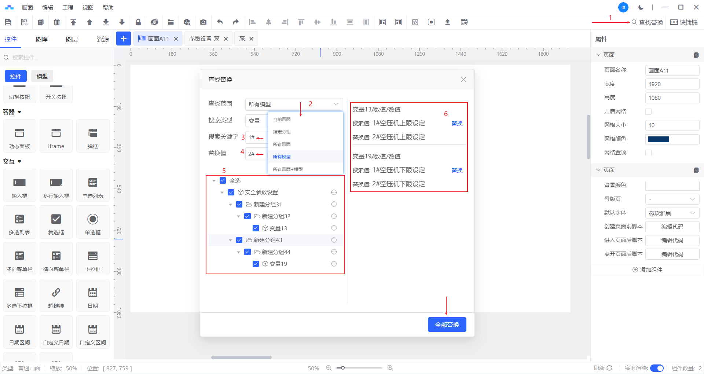Toggle dark mode moon icon
The height and width of the screenshot is (374, 704).
pos(641,7)
